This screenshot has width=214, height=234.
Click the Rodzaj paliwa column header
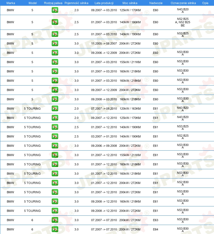tap(53, 3)
